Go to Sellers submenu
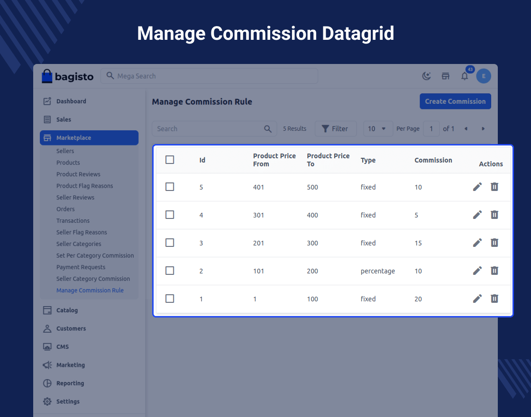Image resolution: width=531 pixels, height=417 pixels. pos(65,151)
